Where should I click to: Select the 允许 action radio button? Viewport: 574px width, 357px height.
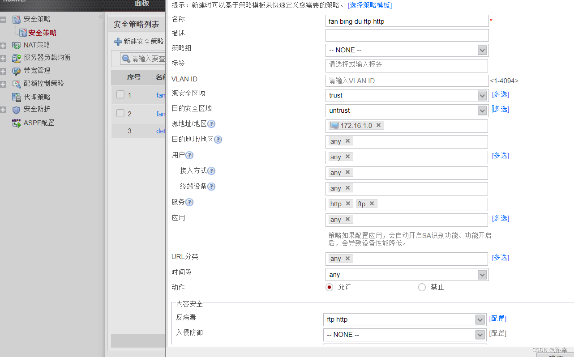point(330,287)
